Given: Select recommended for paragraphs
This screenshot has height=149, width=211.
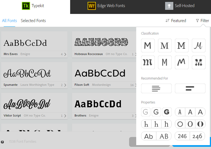Looking at the screenshot, I should click(x=156, y=88).
